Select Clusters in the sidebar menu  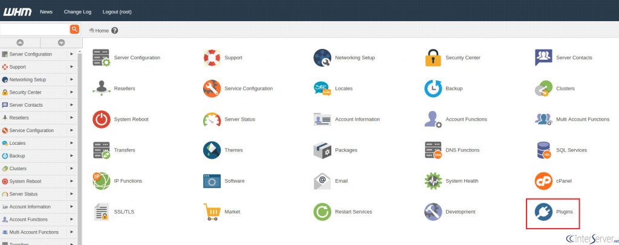pyautogui.click(x=18, y=168)
